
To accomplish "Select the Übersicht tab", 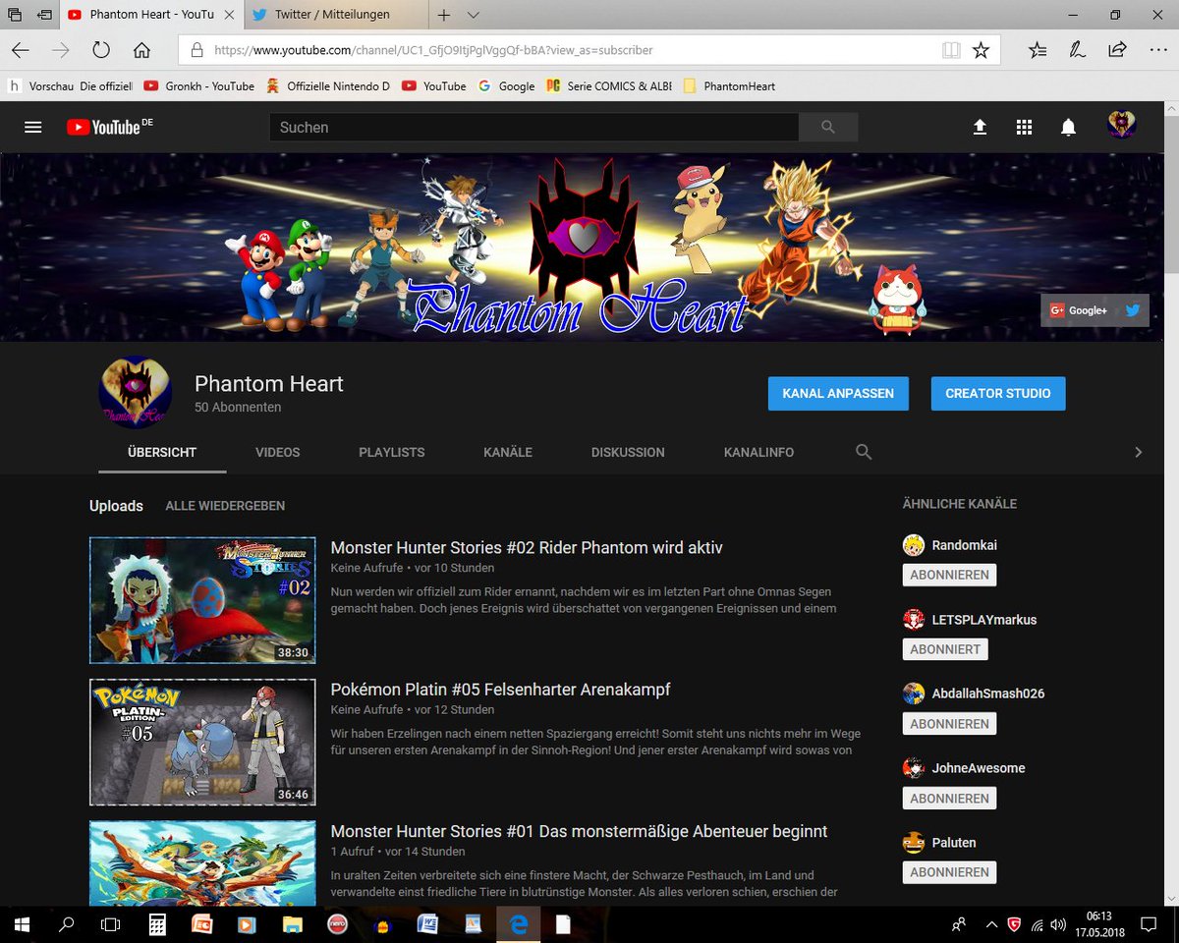I will click(x=162, y=452).
